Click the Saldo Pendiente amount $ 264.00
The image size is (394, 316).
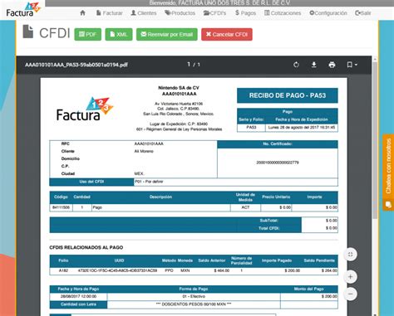coord(329,270)
